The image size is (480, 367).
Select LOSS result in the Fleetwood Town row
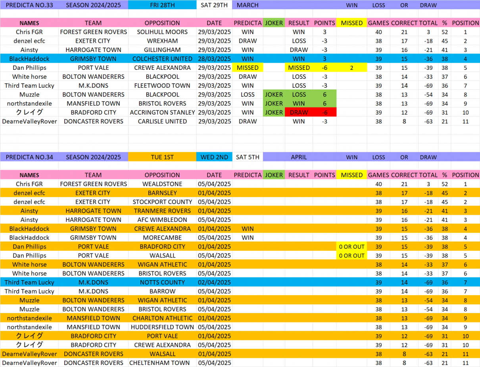pos(299,86)
